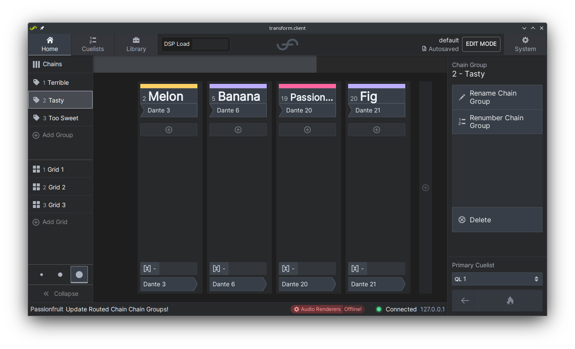This screenshot has width=575, height=349.
Task: Click the mute box icon on Fig chain
Action: [x=355, y=269]
